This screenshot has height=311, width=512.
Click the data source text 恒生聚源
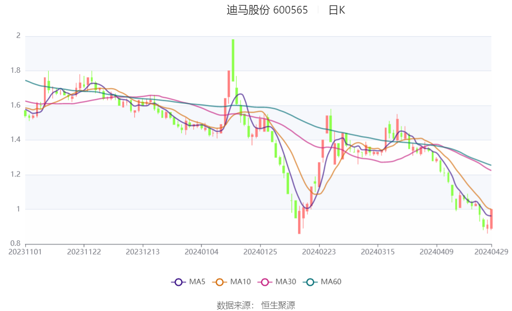click(x=278, y=306)
